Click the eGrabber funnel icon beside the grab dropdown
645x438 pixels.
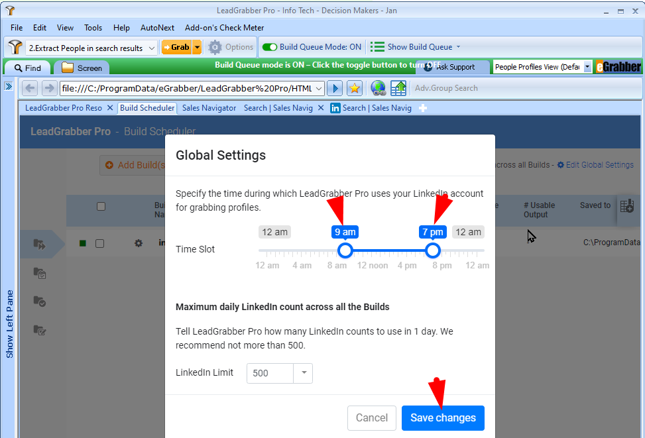coord(15,47)
